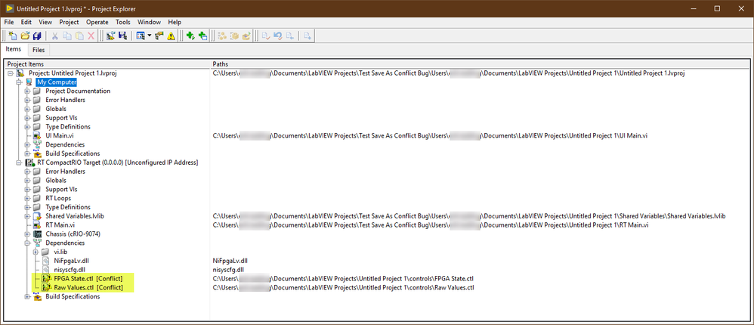Click the Save All toolbar icon
Screen dimensions: 754x325
[37, 36]
